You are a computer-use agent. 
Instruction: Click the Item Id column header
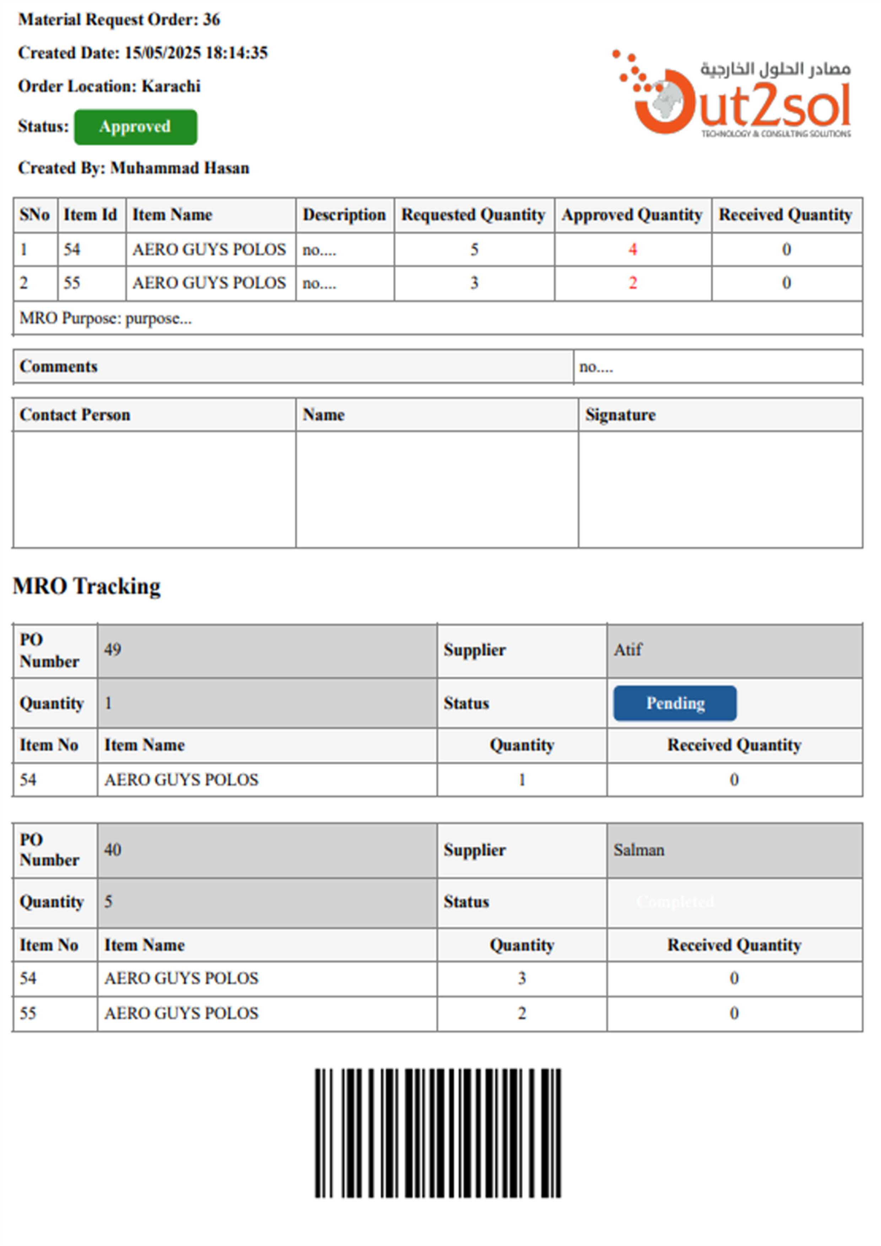tap(92, 215)
